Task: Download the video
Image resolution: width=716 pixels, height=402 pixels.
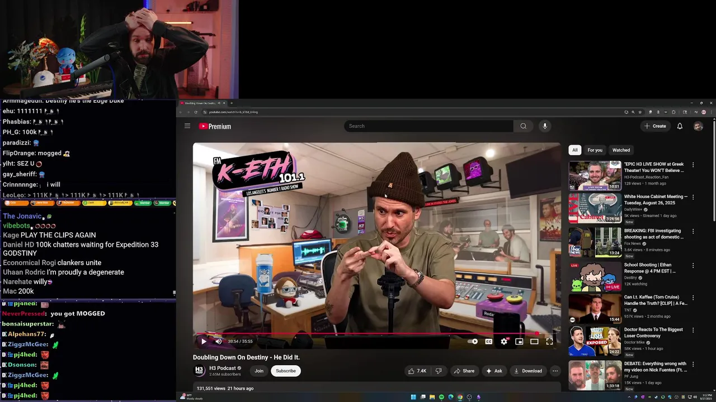Action: point(528,371)
